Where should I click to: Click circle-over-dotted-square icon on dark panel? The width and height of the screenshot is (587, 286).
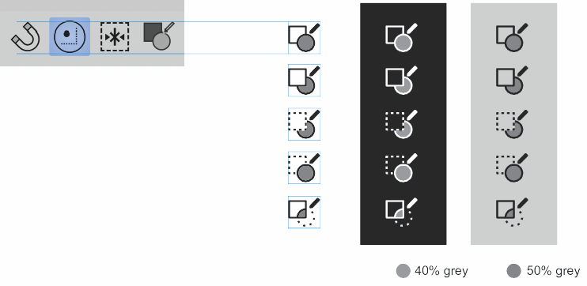tap(402, 167)
